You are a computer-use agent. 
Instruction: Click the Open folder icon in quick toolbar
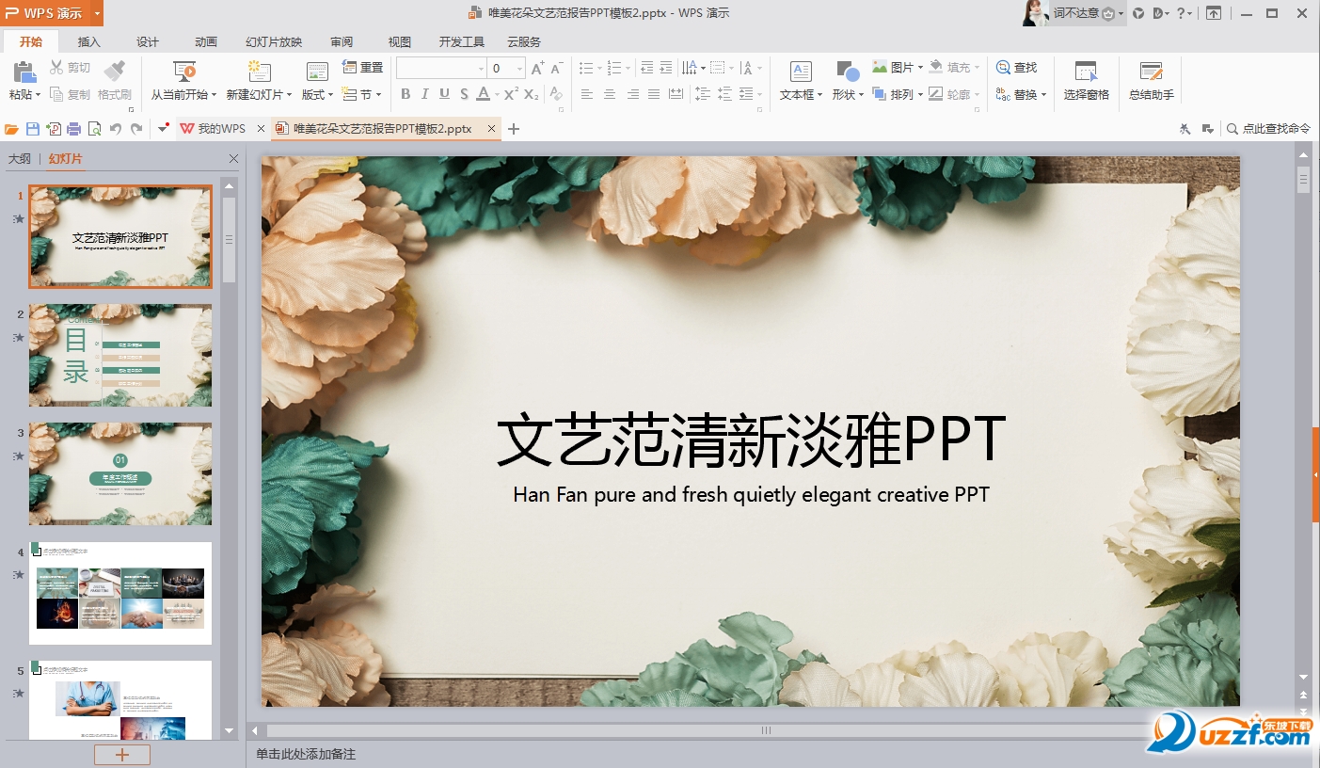tap(11, 129)
